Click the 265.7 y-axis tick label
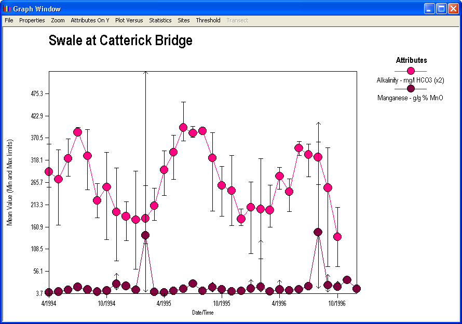The image size is (462, 324). [37, 182]
